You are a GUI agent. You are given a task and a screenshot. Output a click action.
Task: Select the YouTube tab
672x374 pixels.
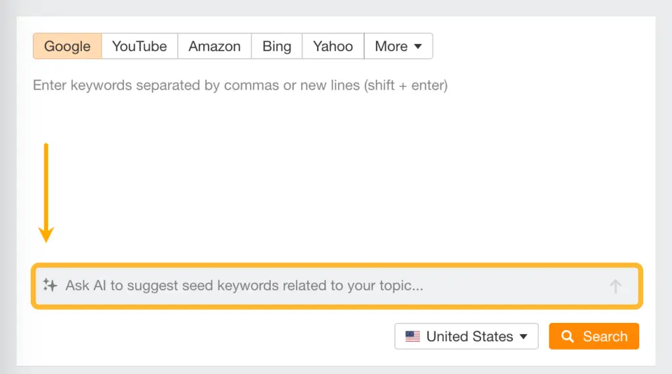[x=140, y=47]
